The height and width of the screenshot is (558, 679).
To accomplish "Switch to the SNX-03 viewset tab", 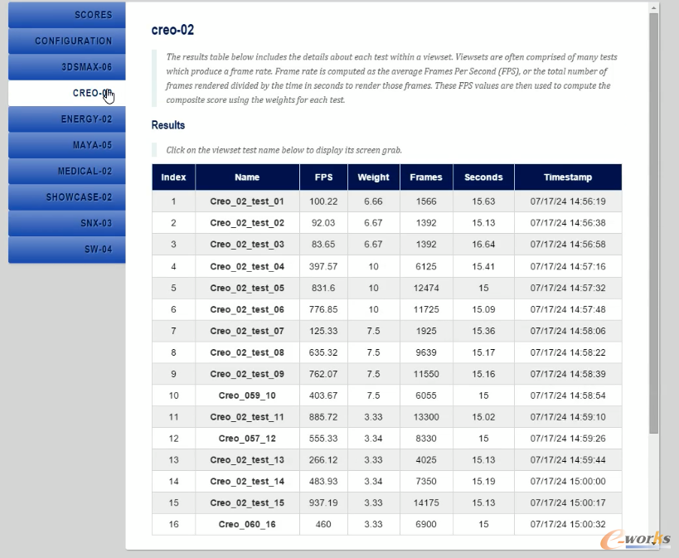I will (67, 223).
